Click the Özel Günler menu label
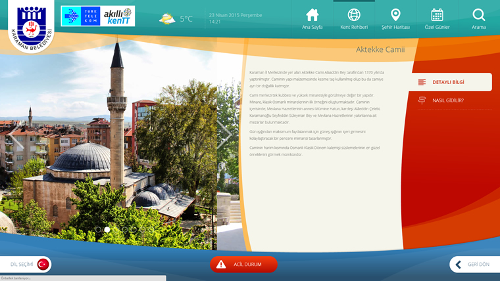The height and width of the screenshot is (281, 500). coord(437,27)
